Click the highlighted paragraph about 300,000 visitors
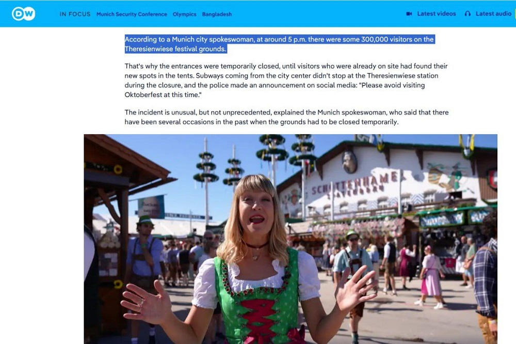Screen dimensions: 516x344 point(279,44)
